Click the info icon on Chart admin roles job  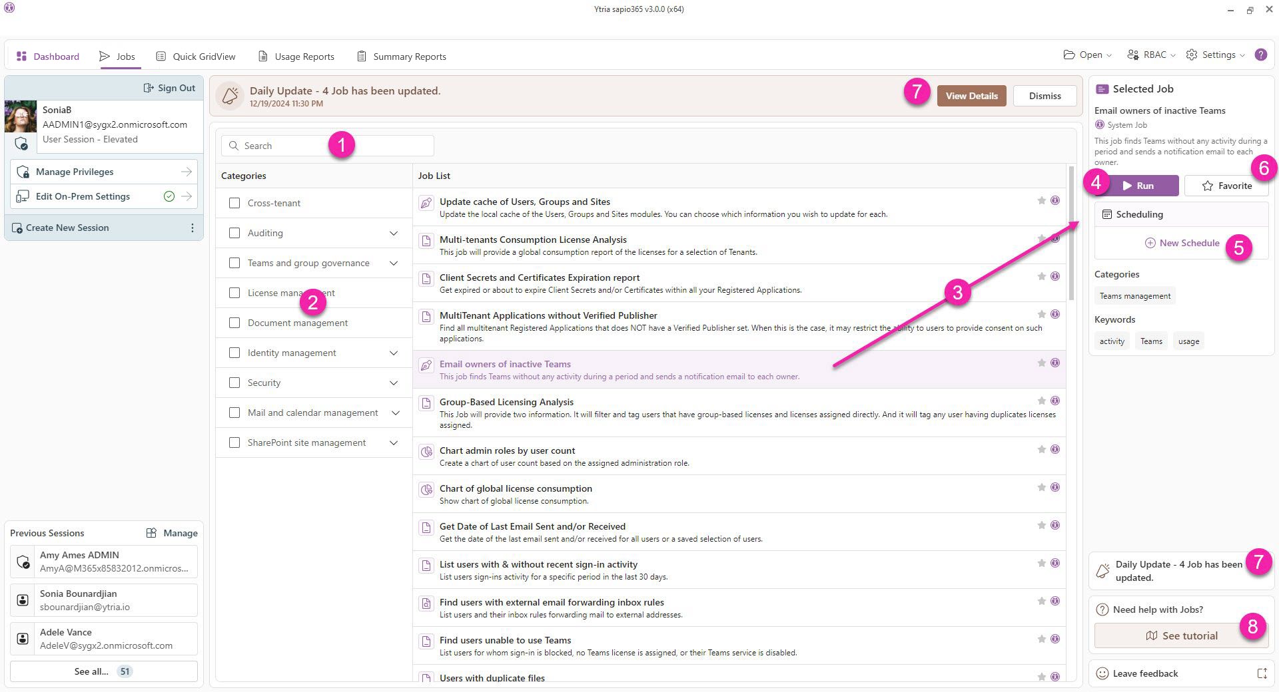pos(1055,450)
